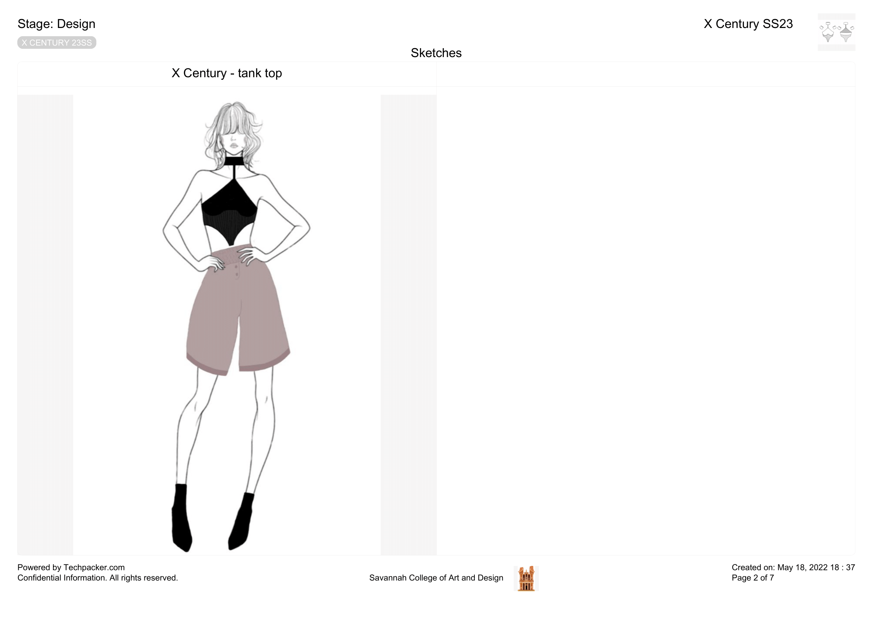Click the X Century SS23 header title
This screenshot has width=873, height=617.
748,24
